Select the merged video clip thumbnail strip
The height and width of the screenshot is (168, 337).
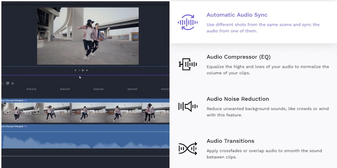tap(85, 113)
